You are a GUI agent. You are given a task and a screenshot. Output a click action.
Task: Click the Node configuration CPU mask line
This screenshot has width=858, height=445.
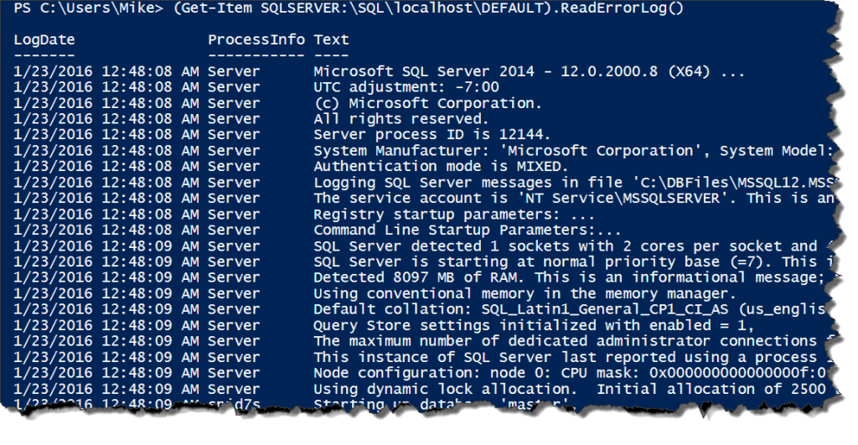570,373
